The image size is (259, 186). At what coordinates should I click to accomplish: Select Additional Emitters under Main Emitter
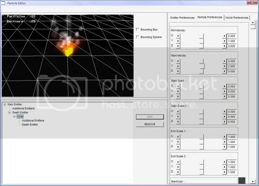[x=23, y=108]
